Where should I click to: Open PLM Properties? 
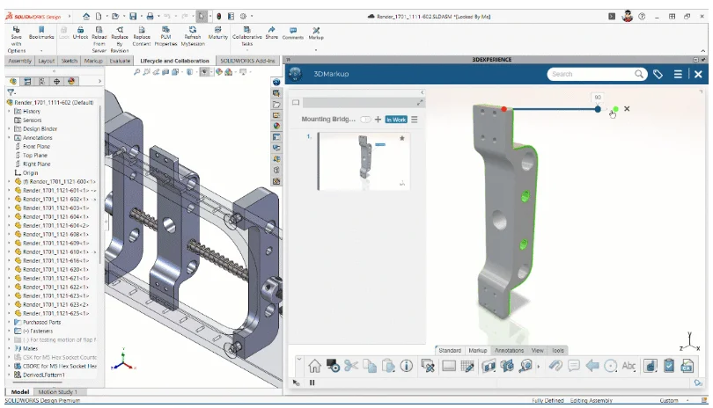click(x=165, y=29)
